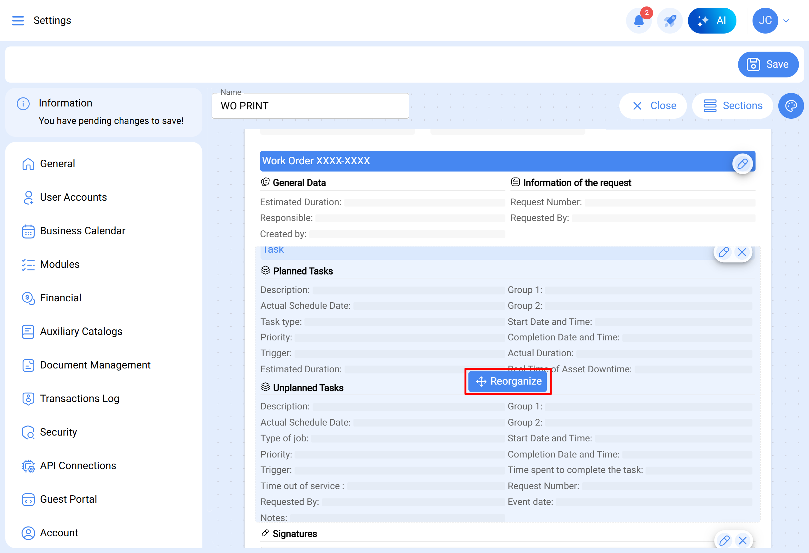Image resolution: width=809 pixels, height=553 pixels.
Task: Open the Sections panel
Action: (732, 106)
